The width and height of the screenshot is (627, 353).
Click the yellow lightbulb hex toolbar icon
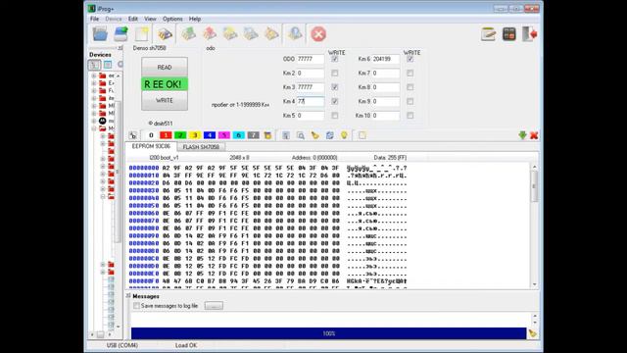coord(344,135)
